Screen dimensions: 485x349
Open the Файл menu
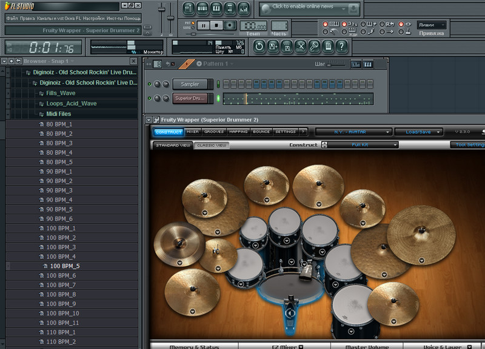(12, 18)
